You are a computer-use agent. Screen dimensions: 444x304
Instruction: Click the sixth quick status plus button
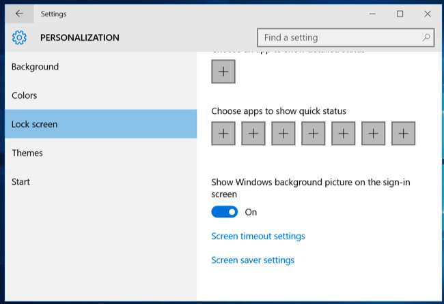pos(374,134)
